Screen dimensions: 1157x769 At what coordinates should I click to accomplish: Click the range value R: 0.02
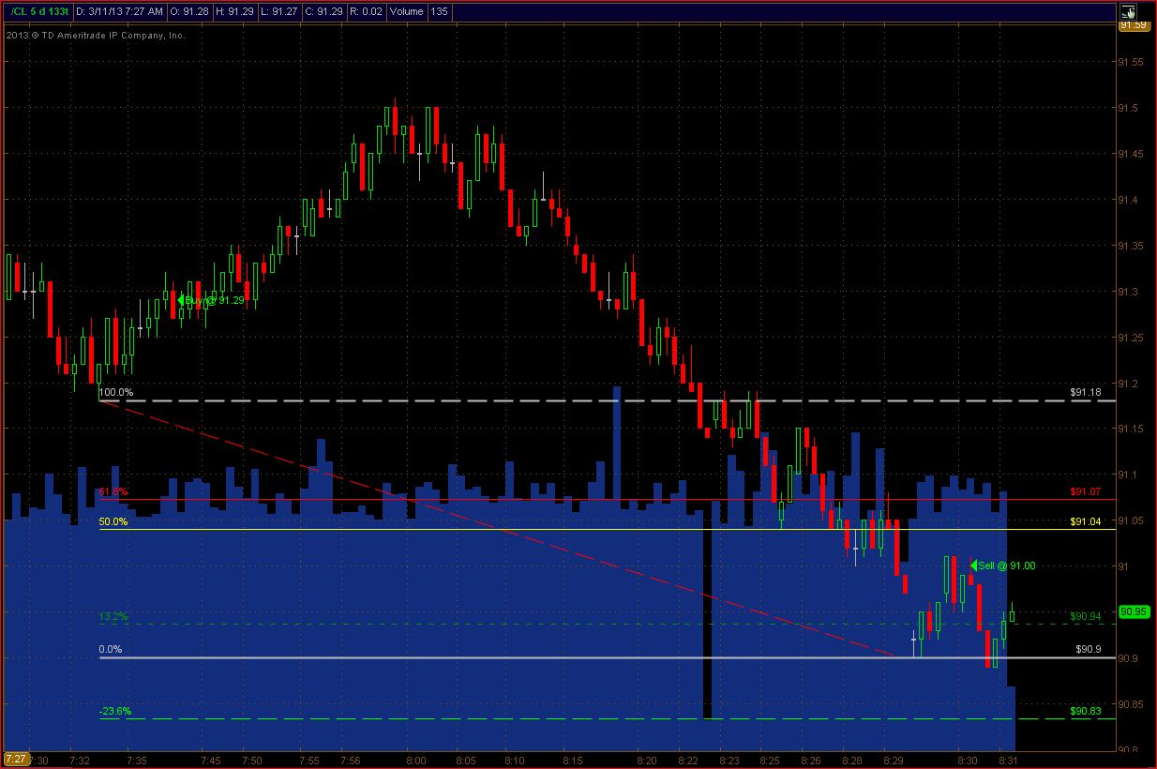coord(368,11)
